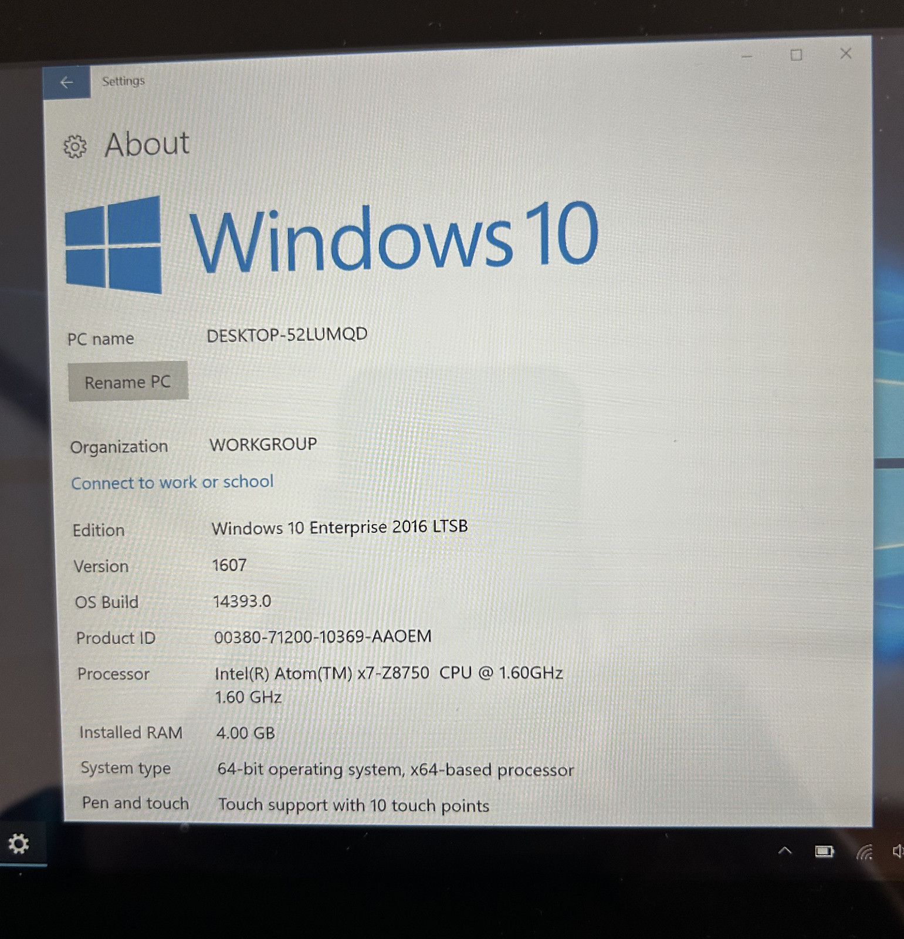This screenshot has width=904, height=939.
Task: Select the WORKGROUP organization value
Action: [x=263, y=444]
